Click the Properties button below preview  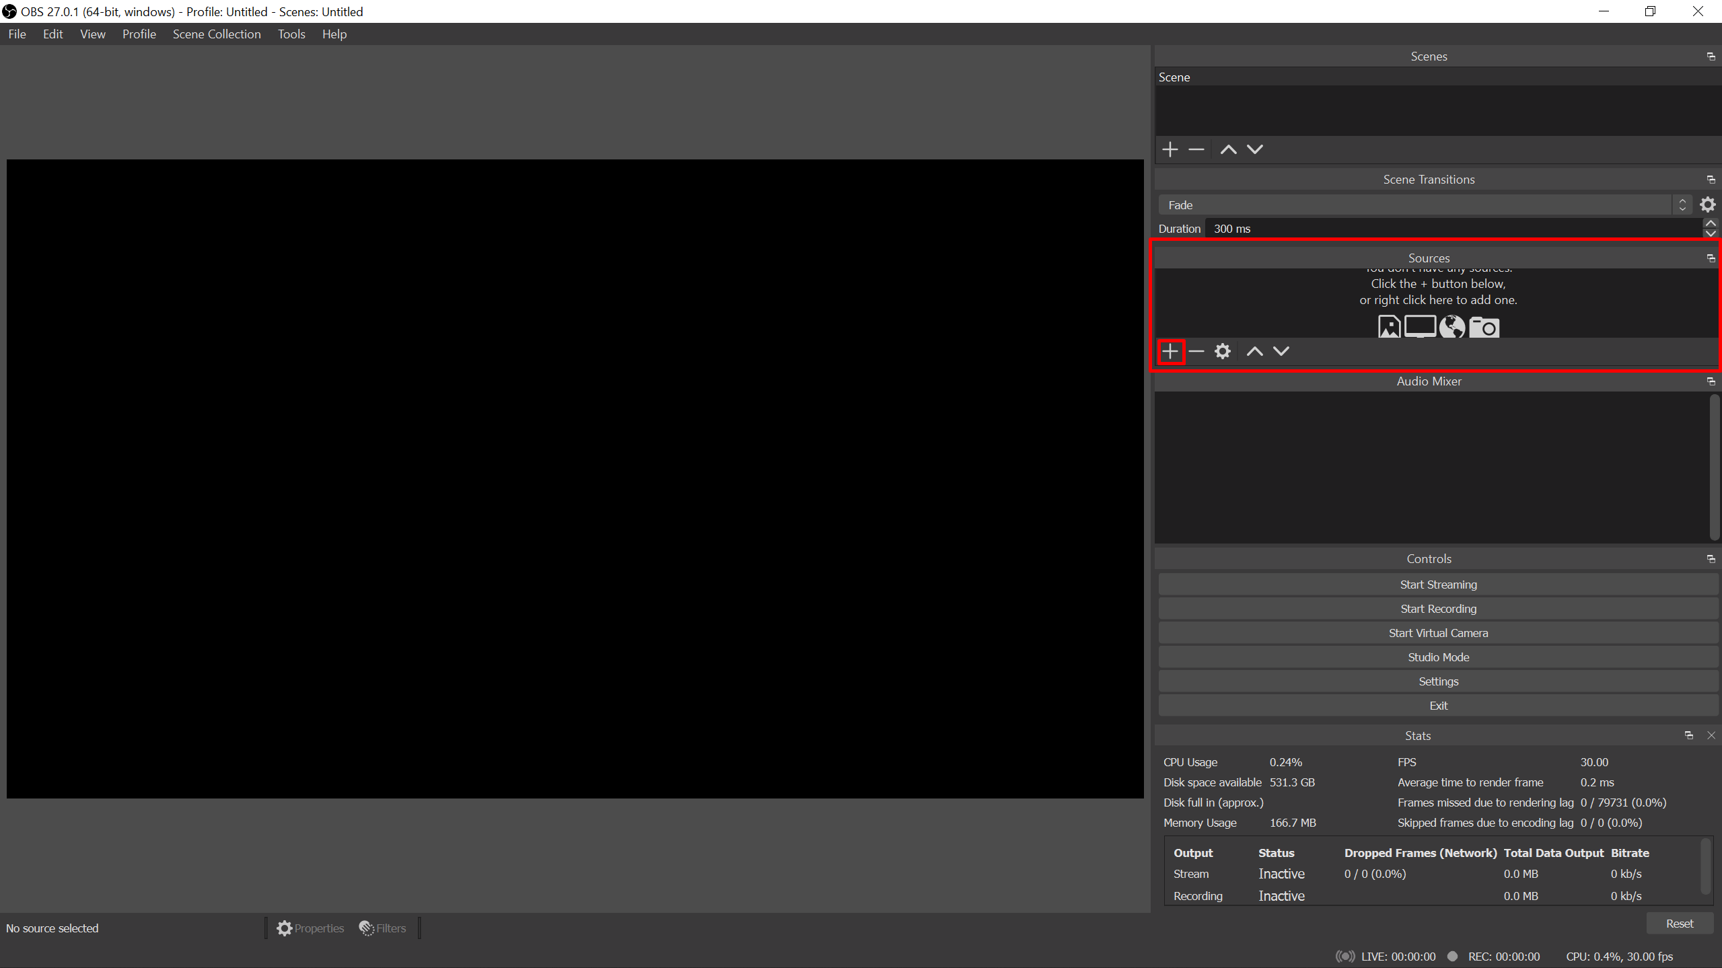coord(310,928)
